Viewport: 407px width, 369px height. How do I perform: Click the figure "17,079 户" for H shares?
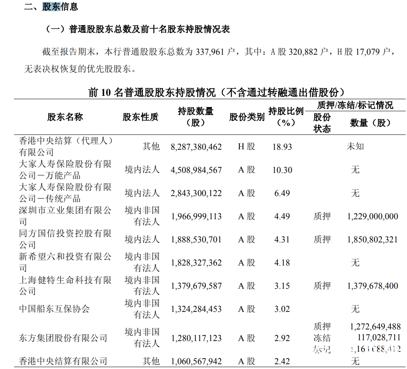coord(373,52)
